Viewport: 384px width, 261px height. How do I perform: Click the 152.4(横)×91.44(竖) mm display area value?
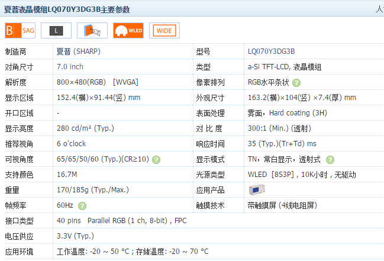pyautogui.click(x=98, y=98)
